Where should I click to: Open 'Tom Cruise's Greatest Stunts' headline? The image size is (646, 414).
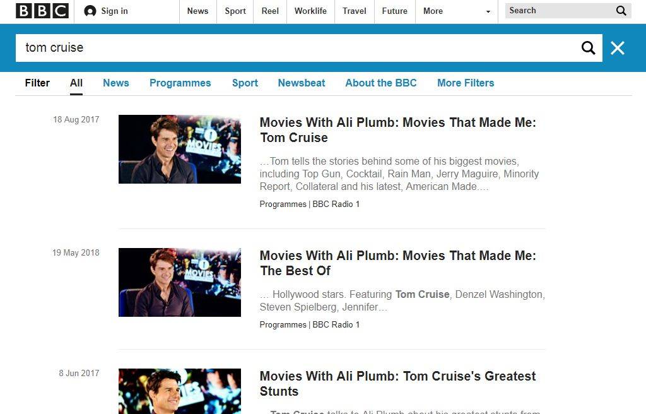tap(397, 384)
